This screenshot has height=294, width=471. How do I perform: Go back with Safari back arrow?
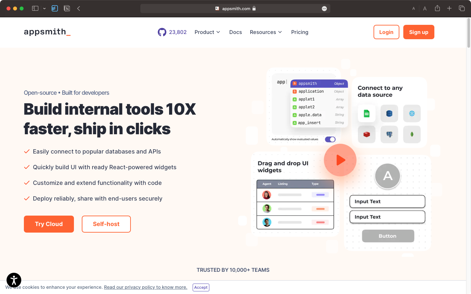point(78,8)
